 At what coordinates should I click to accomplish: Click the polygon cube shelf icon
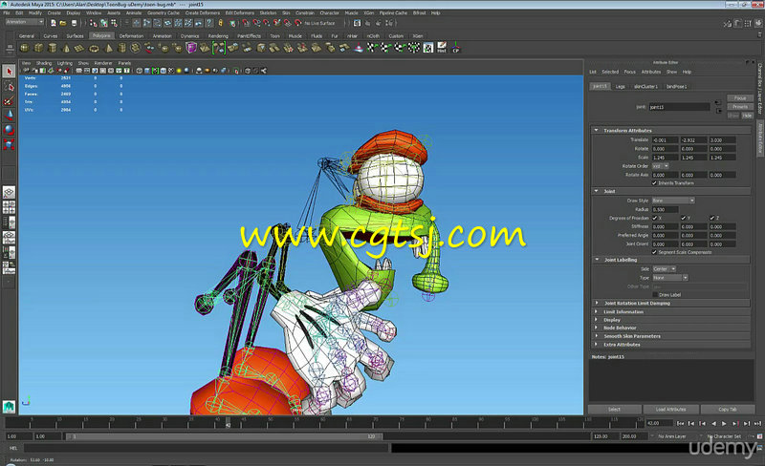point(38,48)
